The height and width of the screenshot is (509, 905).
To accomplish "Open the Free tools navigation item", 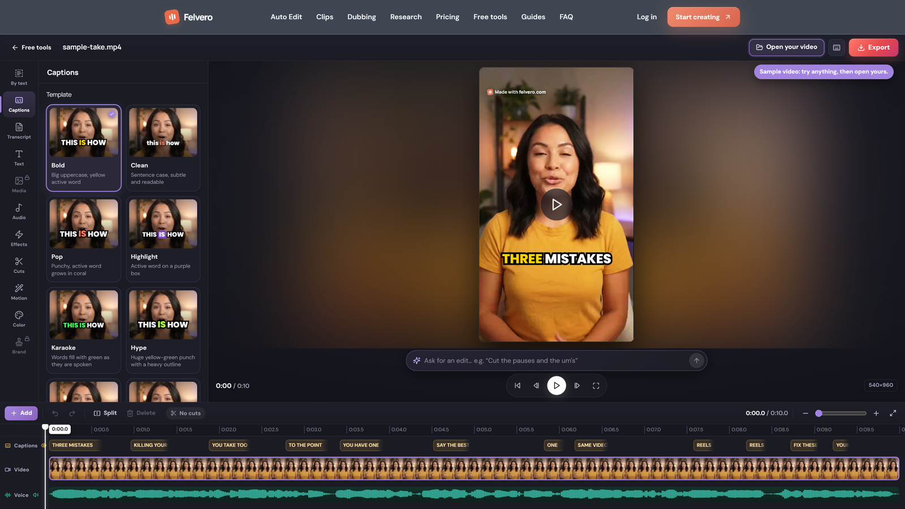I will [490, 17].
